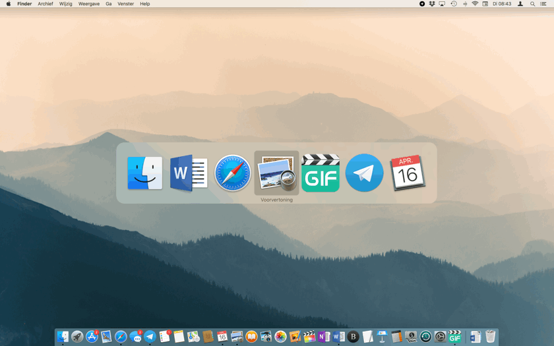
Task: Open the Mail app in the Dock
Action: click(106, 337)
